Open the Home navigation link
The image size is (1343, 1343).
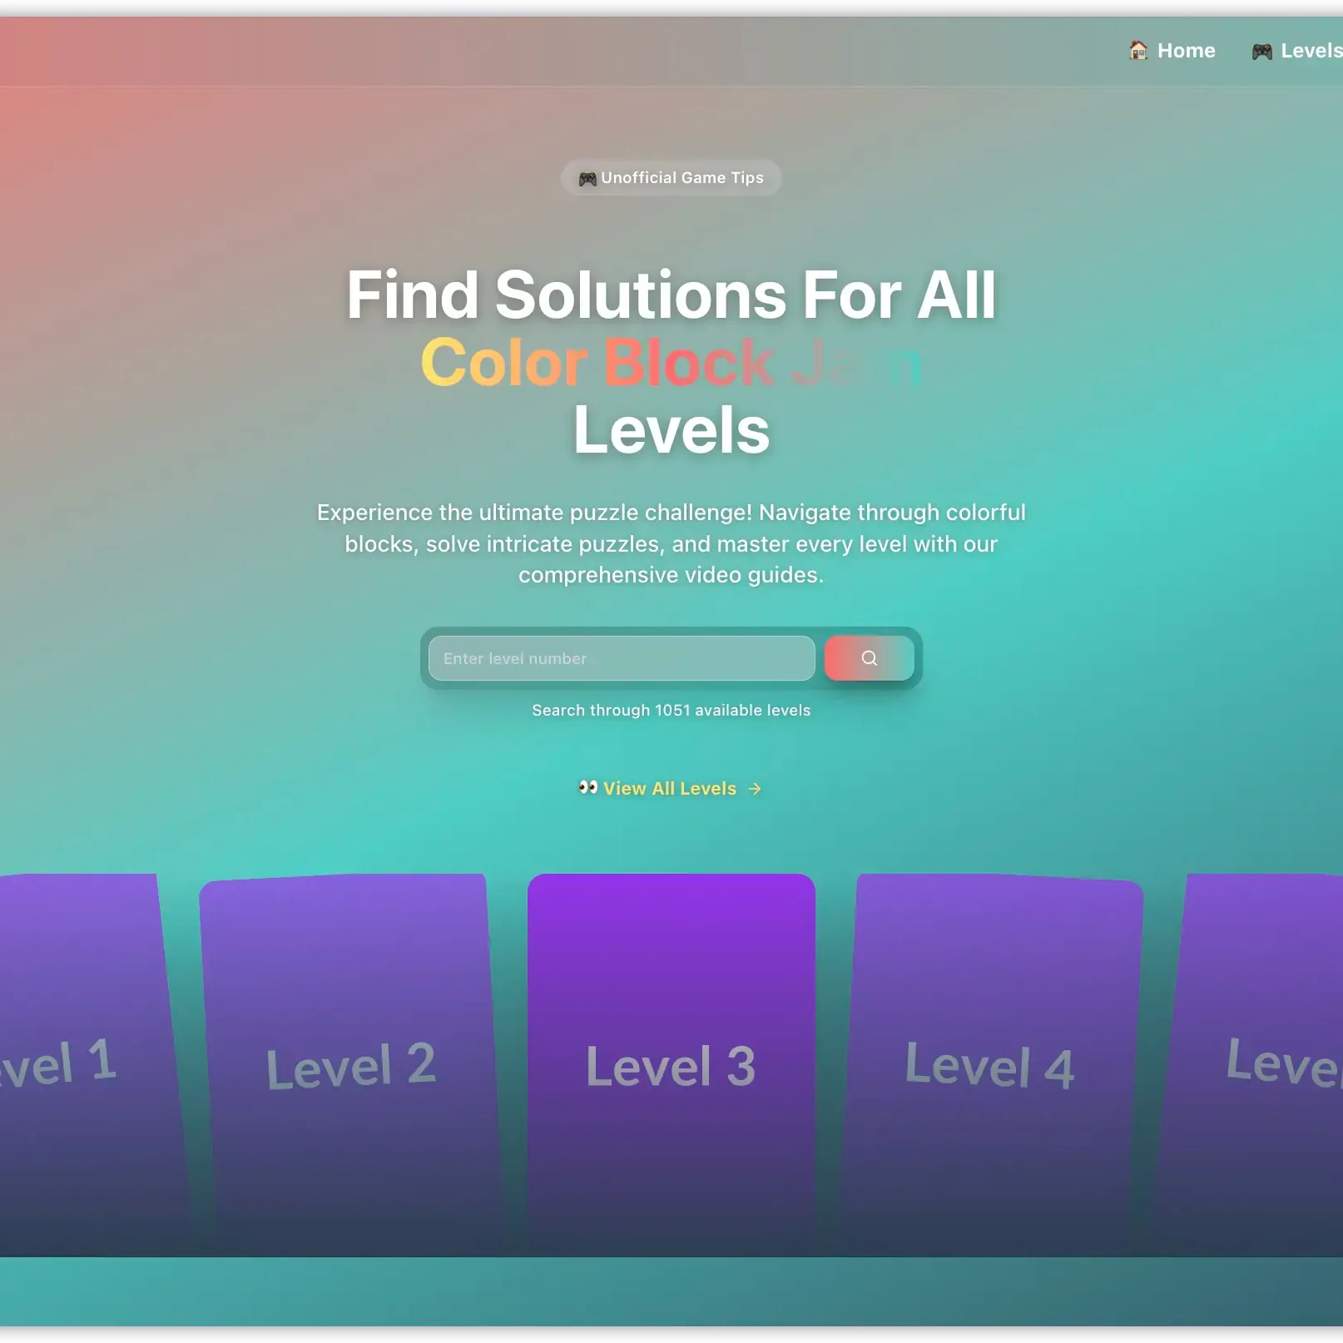click(1186, 51)
